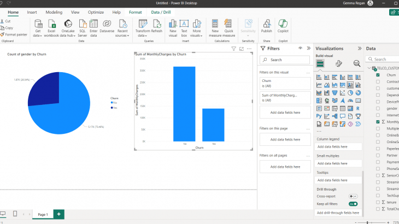Select the Page 1 tab
The image size is (399, 224).
43,214
